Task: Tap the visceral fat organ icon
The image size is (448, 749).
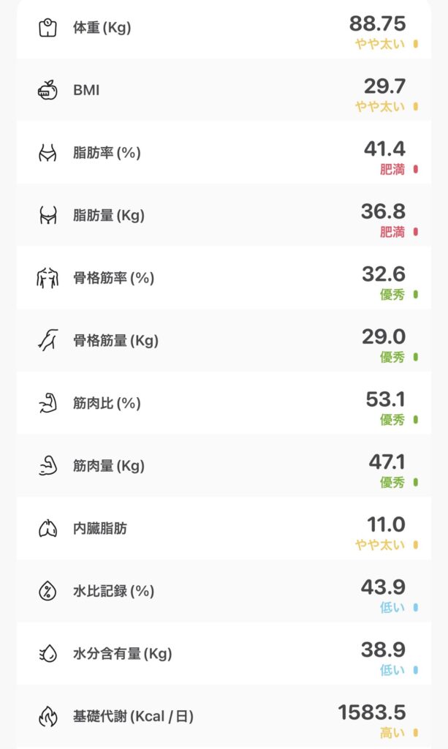Action: (x=48, y=528)
